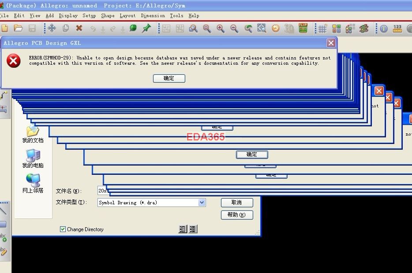Click the Zoom Out minus magnifier icon
412x273 pixels.
pos(234,28)
